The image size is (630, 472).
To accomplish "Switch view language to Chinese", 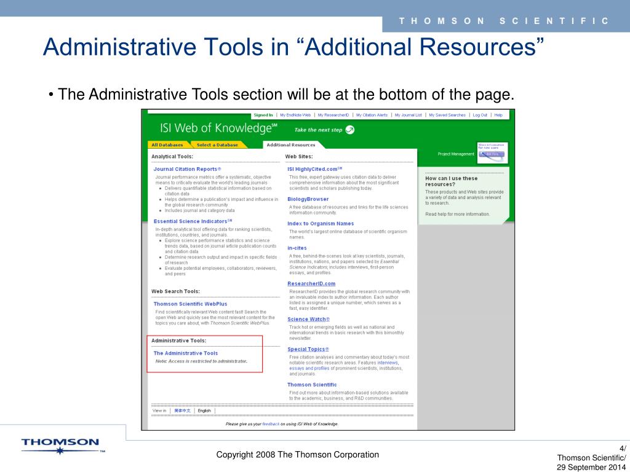I will [x=182, y=411].
